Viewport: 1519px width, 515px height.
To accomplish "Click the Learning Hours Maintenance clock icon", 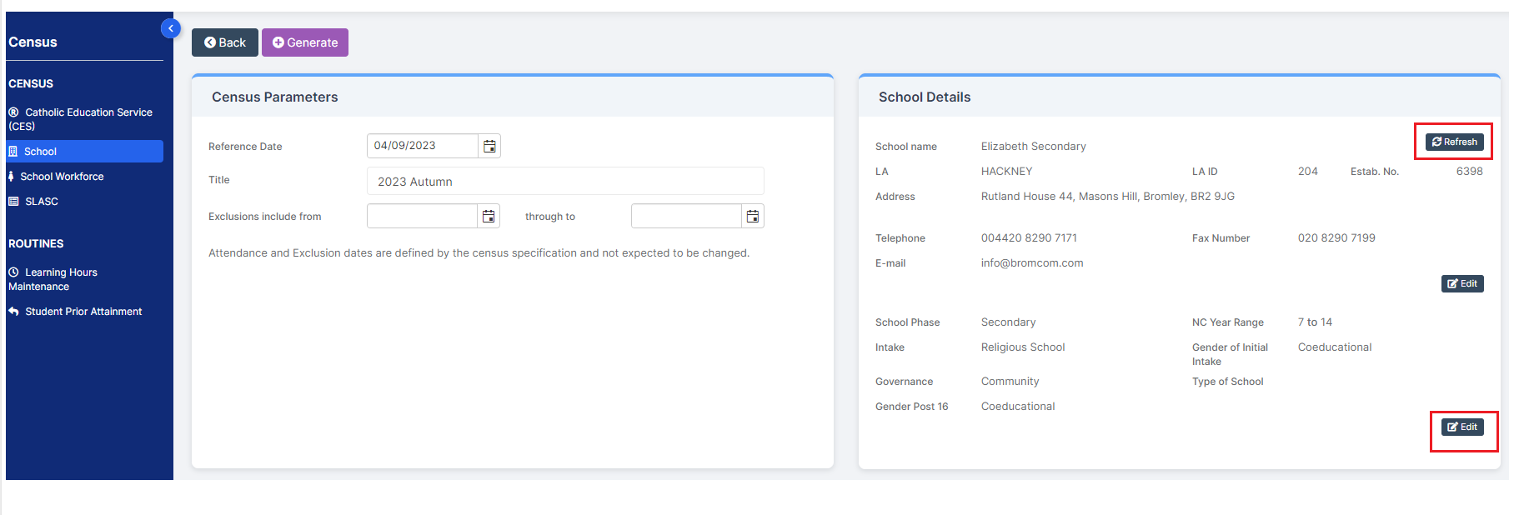I will pos(13,272).
